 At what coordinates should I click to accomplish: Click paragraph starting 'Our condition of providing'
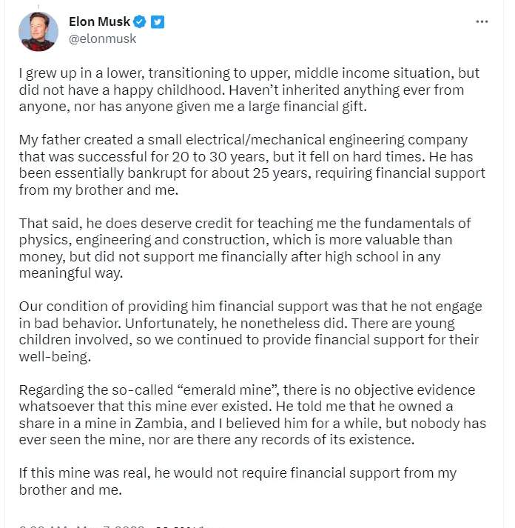tap(250, 331)
